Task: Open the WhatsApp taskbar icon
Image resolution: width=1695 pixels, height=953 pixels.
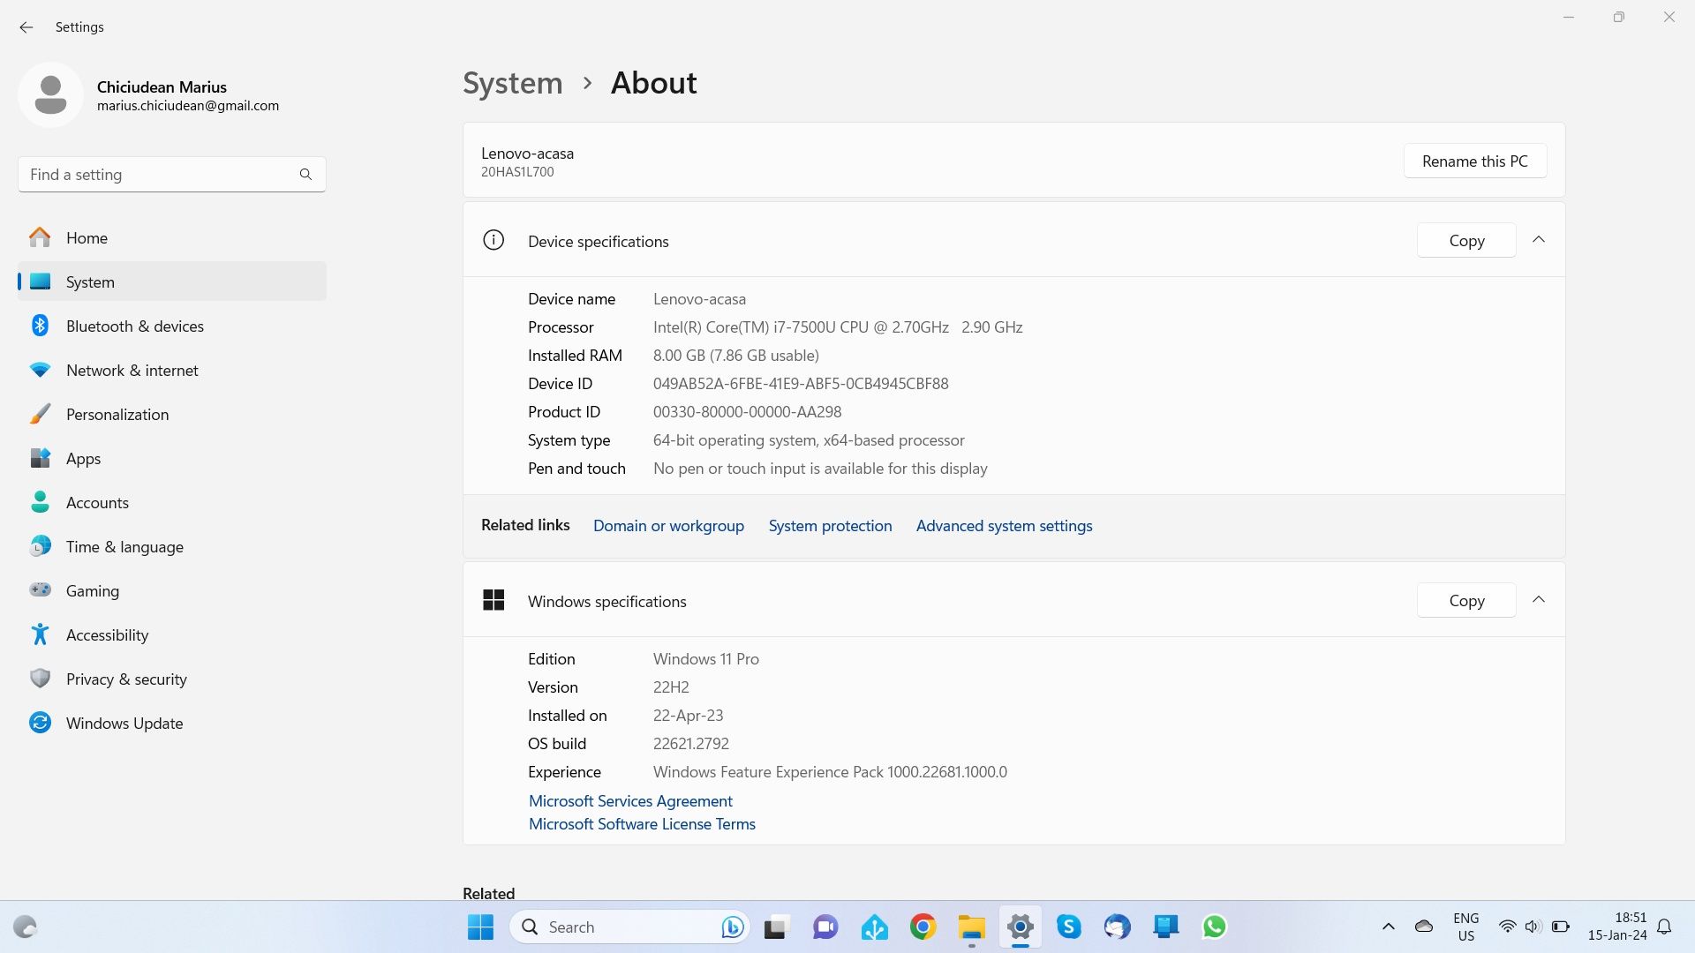Action: point(1214,927)
